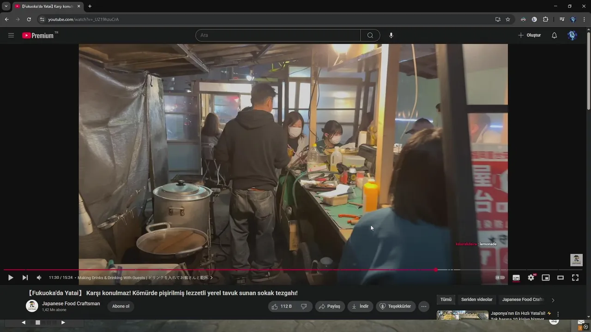Image resolution: width=591 pixels, height=332 pixels.
Task: Share the video with Paylaş
Action: click(330, 306)
